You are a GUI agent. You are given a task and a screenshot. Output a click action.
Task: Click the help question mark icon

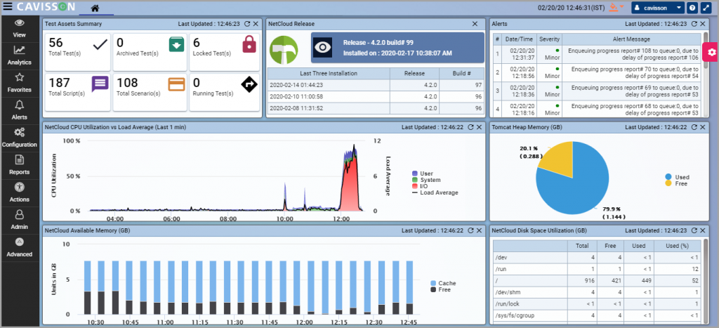click(693, 8)
